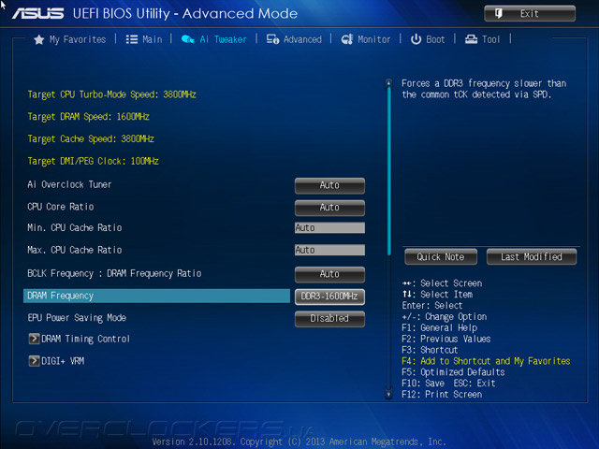The height and width of the screenshot is (449, 599).
Task: Show Last Modified settings
Action: pos(532,256)
